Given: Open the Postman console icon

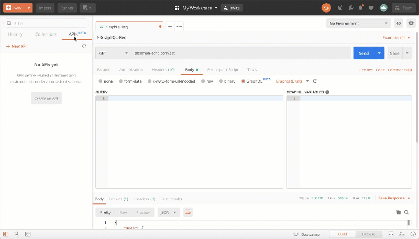Looking at the screenshot, I should [x=28, y=234].
